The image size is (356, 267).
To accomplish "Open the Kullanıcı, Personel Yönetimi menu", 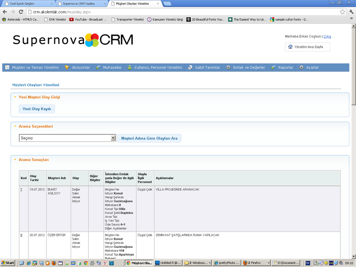I will 154,68.
